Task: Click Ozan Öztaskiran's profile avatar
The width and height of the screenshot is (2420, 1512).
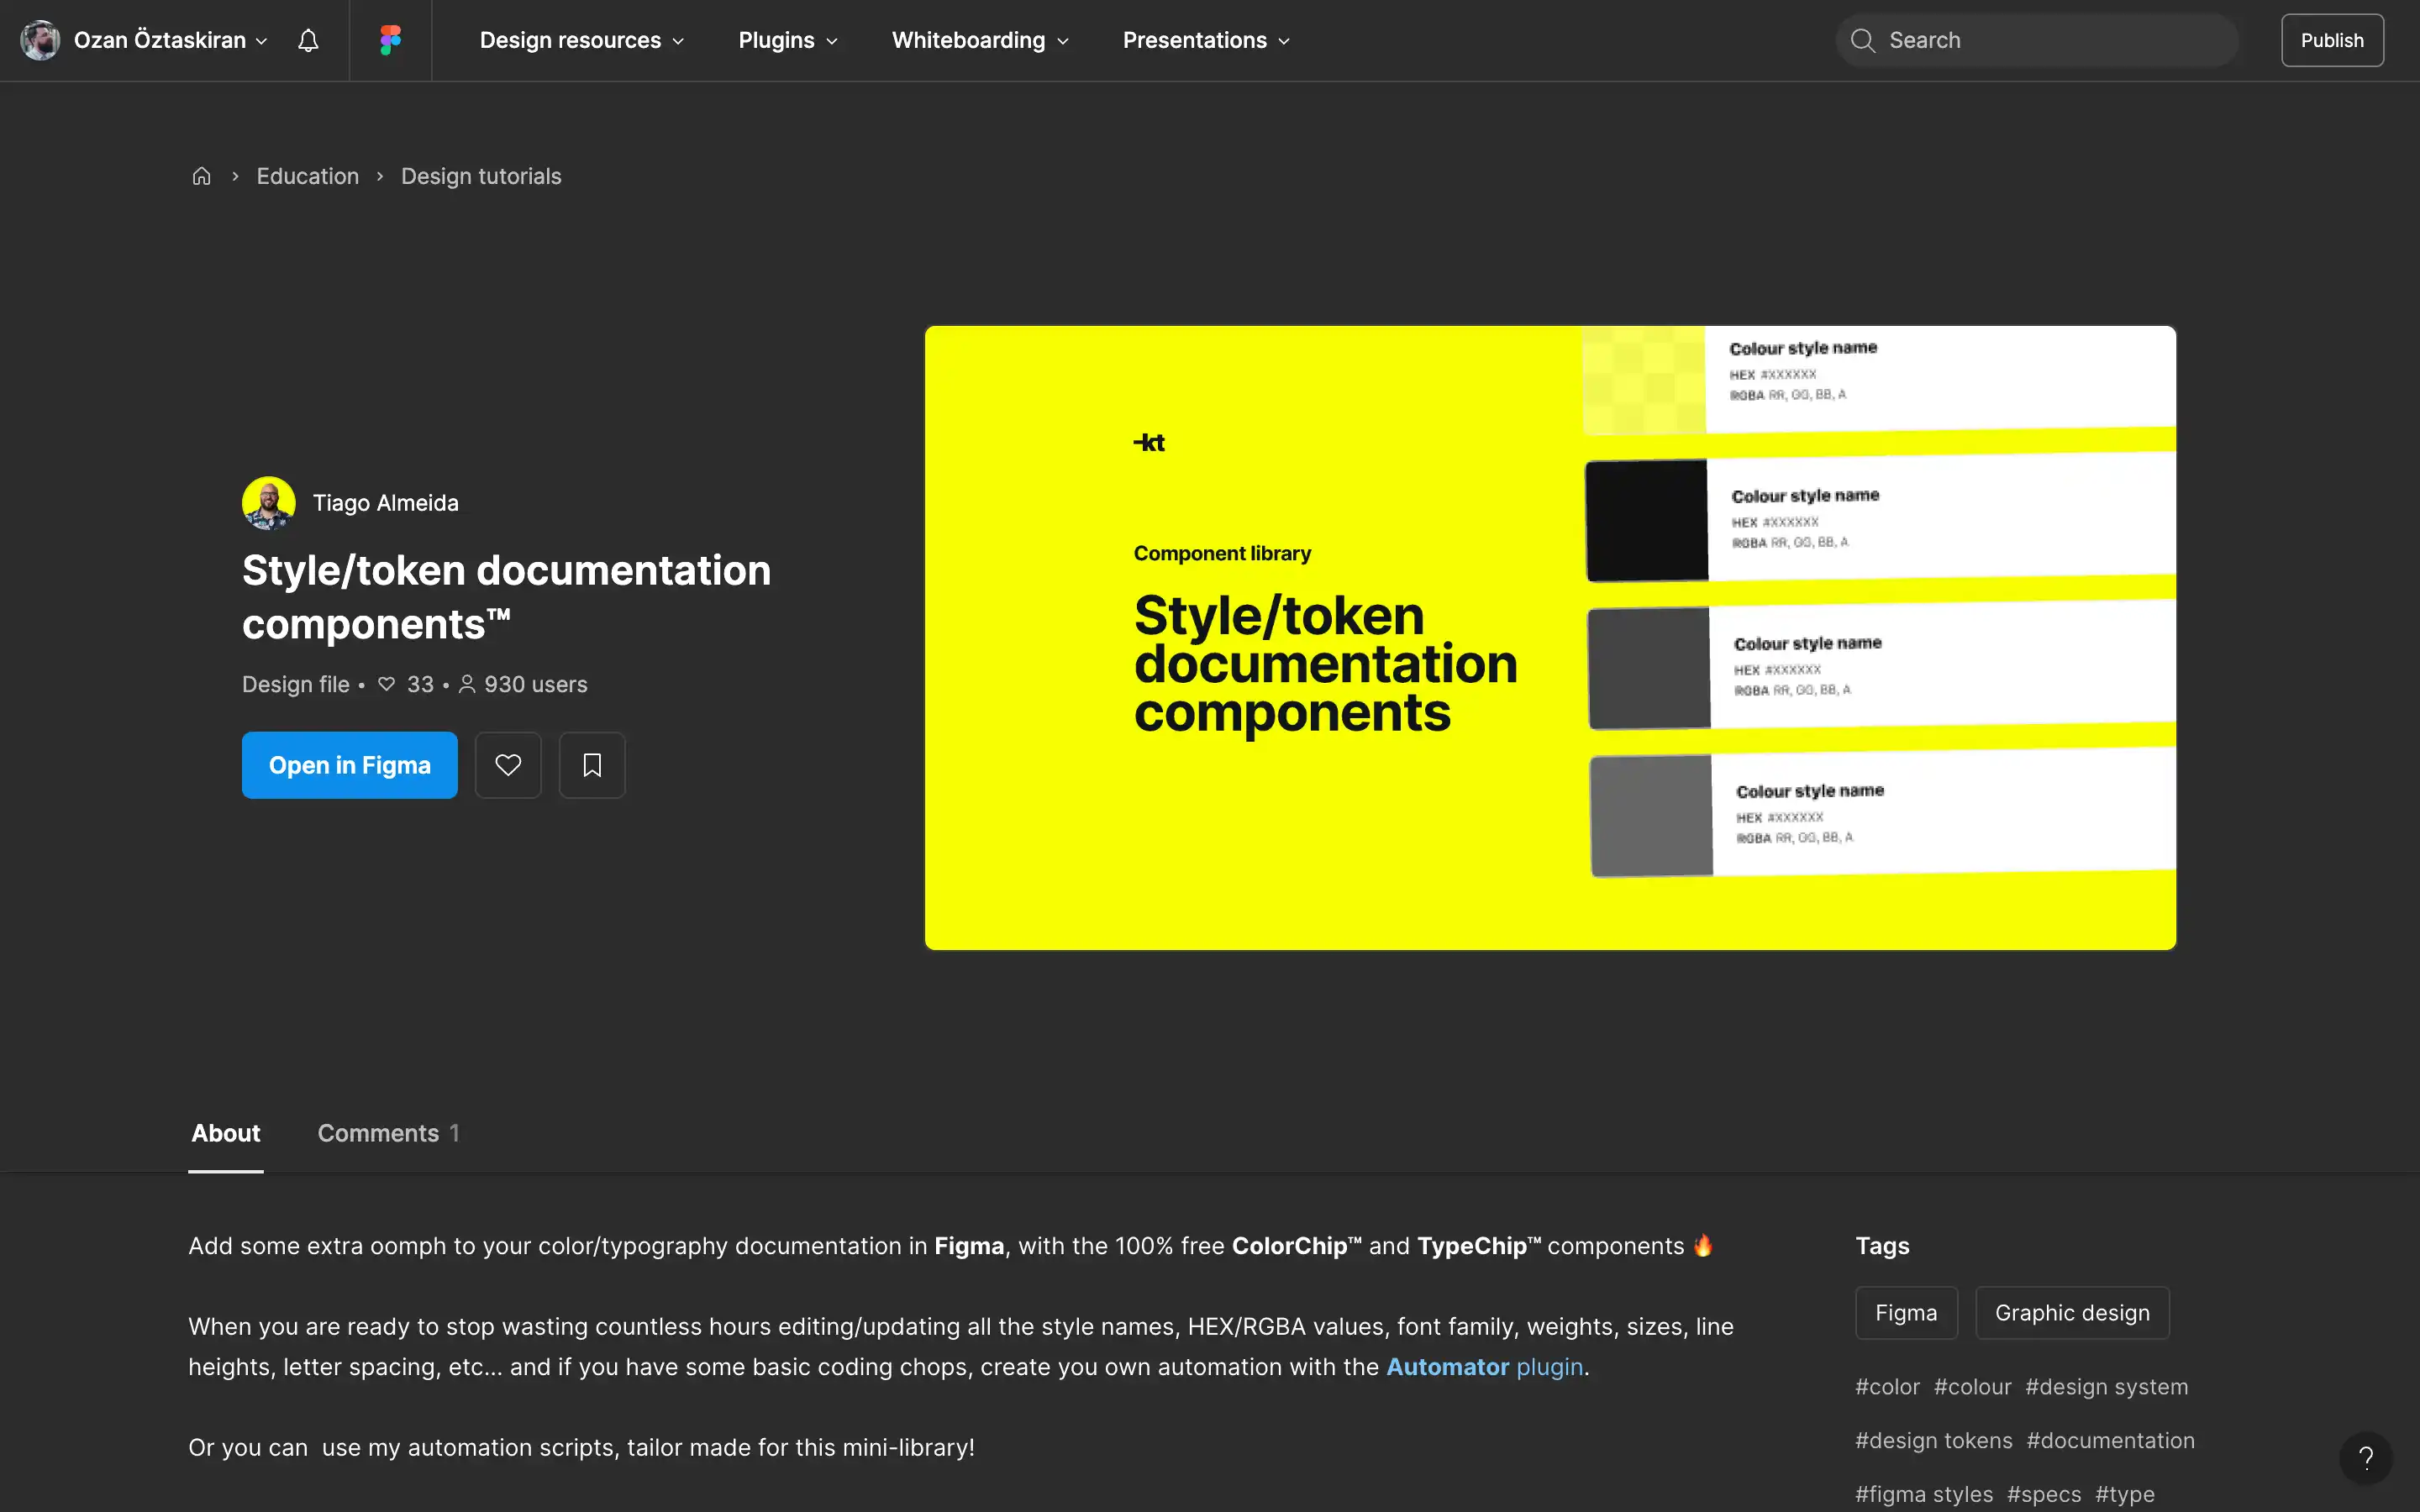Action: [x=40, y=40]
